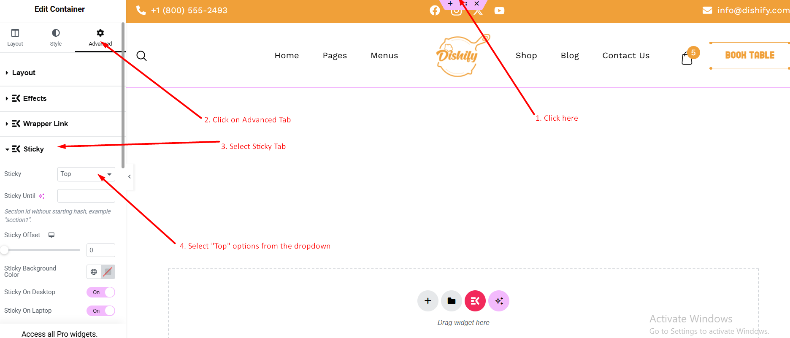This screenshot has width=790, height=338.
Task: Click the Sticky Until input field
Action: [86, 196]
